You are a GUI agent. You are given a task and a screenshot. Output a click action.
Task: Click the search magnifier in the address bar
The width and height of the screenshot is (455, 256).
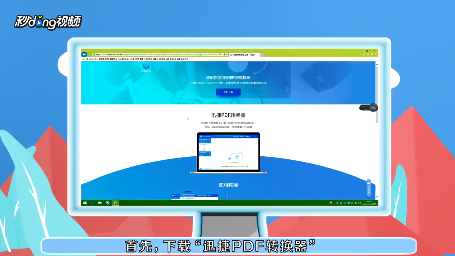220,54
